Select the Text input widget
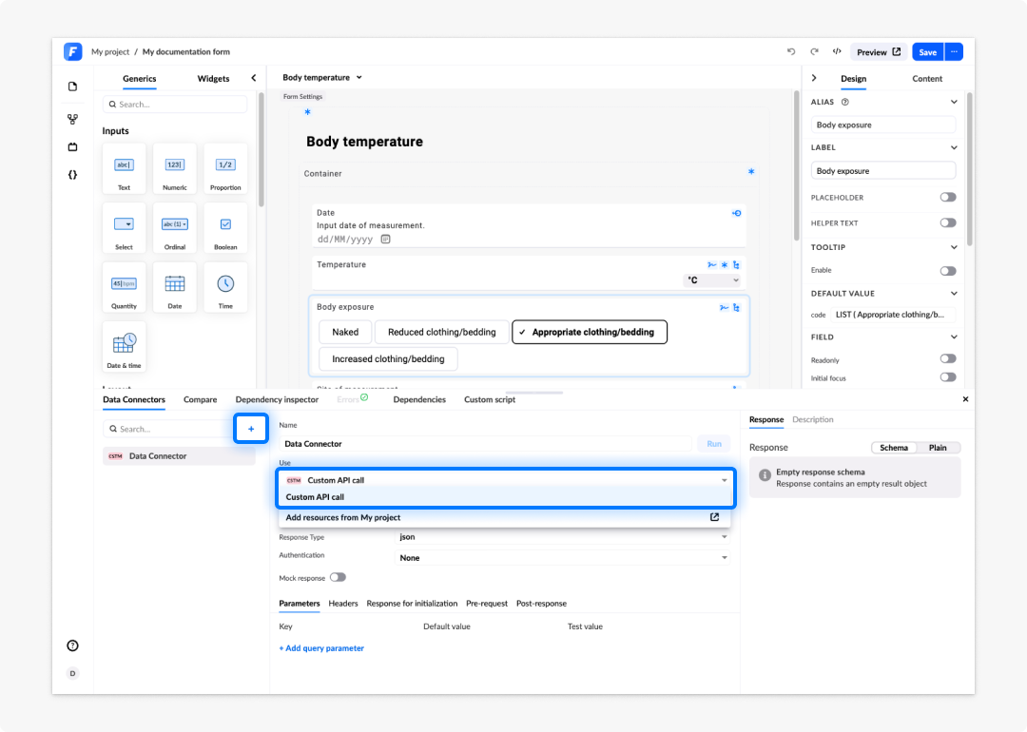The image size is (1027, 732). (124, 169)
